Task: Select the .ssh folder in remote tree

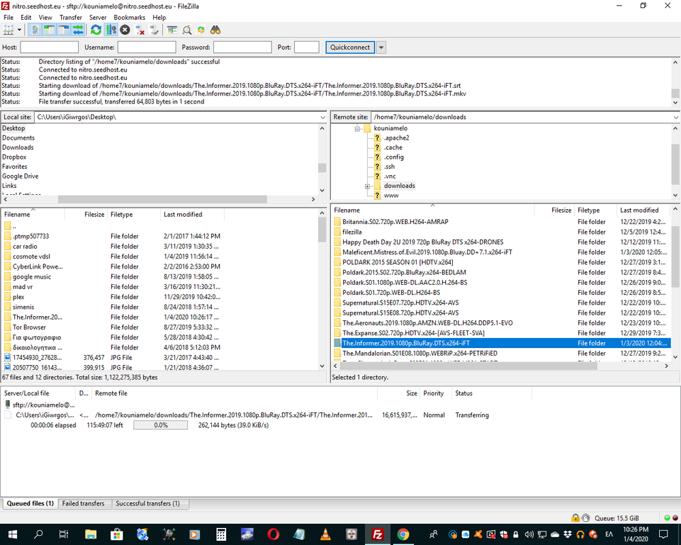Action: coord(389,166)
